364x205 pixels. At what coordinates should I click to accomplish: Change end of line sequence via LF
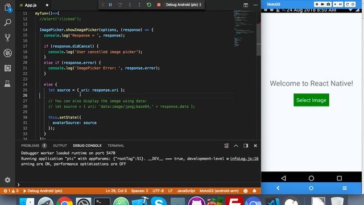coord(170,191)
